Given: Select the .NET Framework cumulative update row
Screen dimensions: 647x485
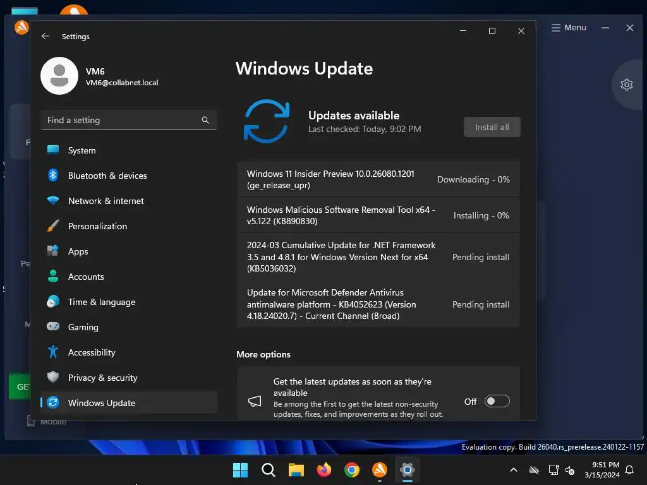Looking at the screenshot, I should tap(378, 257).
